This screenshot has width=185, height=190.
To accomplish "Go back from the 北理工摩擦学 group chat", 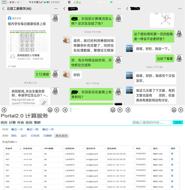I will coord(3,9).
